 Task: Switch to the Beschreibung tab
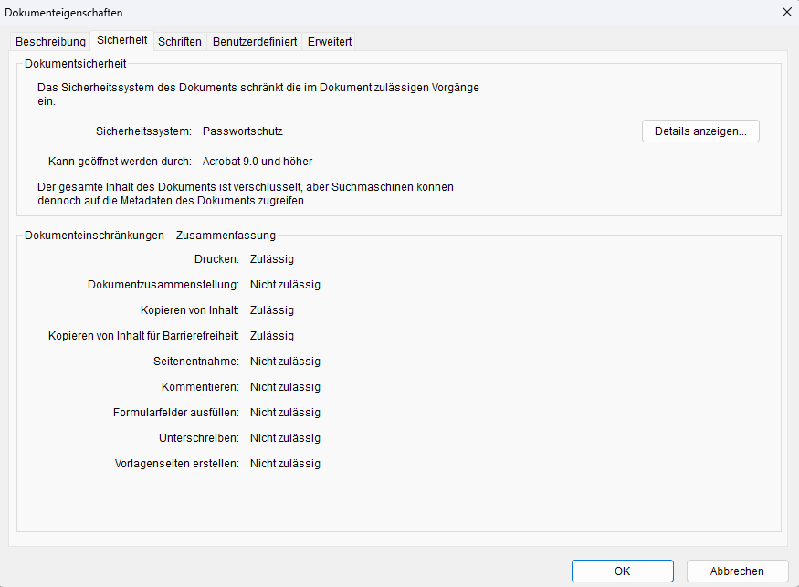[x=50, y=42]
